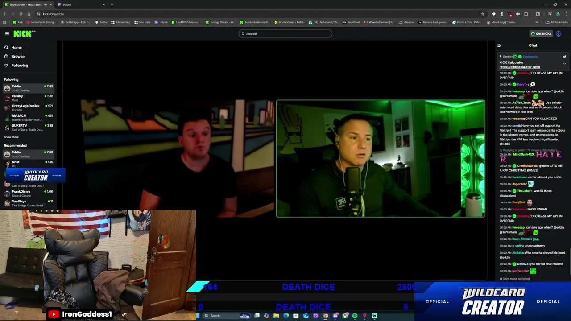Open the Iron stats bookmark
This screenshot has height=321, width=571.
[142, 22]
